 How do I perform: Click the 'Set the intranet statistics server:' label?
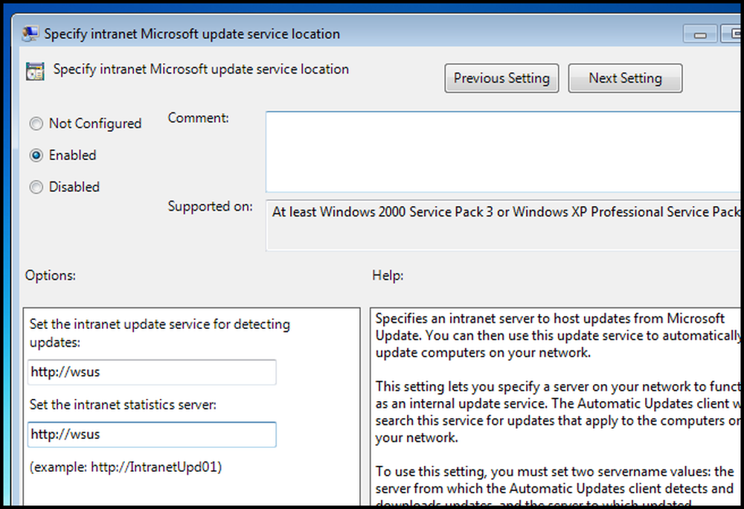point(123,405)
